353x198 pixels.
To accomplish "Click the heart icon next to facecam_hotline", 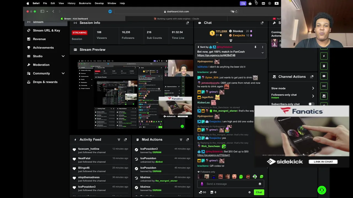I will [74, 150].
